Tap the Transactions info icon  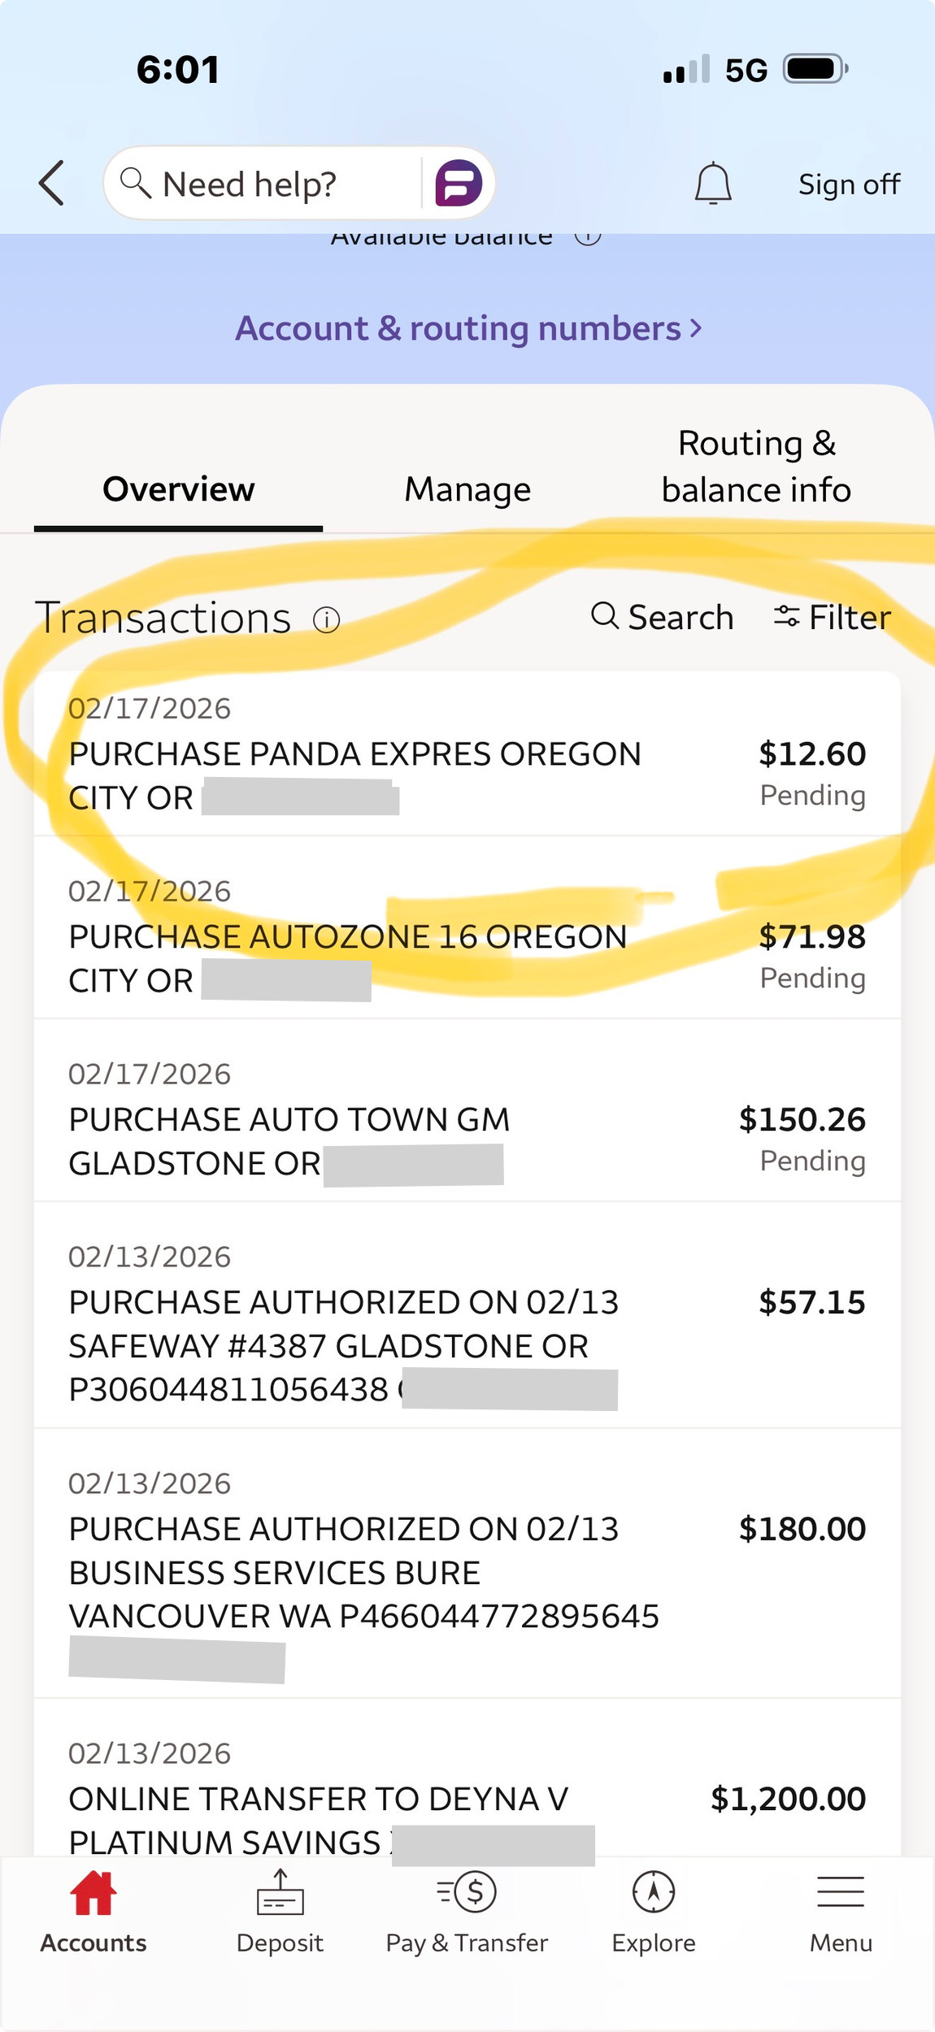tap(327, 620)
